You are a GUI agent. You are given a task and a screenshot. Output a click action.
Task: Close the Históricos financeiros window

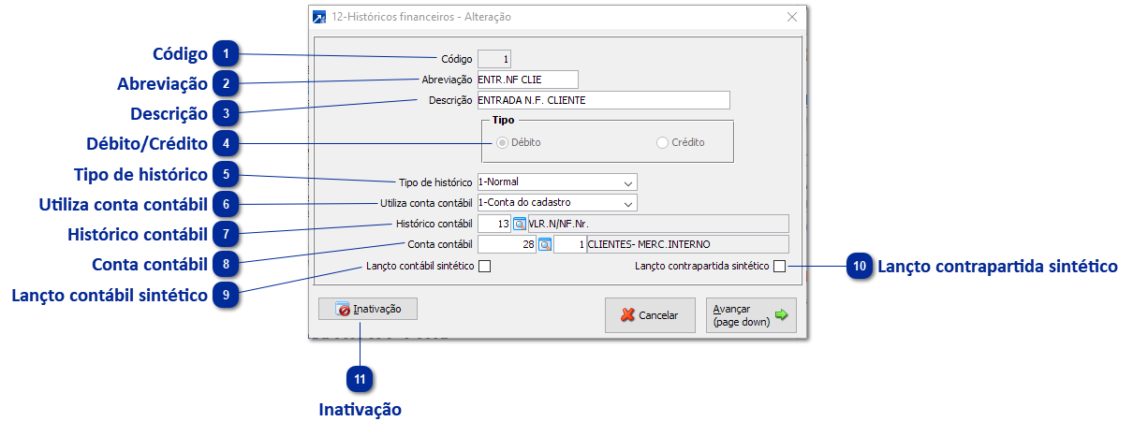coord(792,17)
